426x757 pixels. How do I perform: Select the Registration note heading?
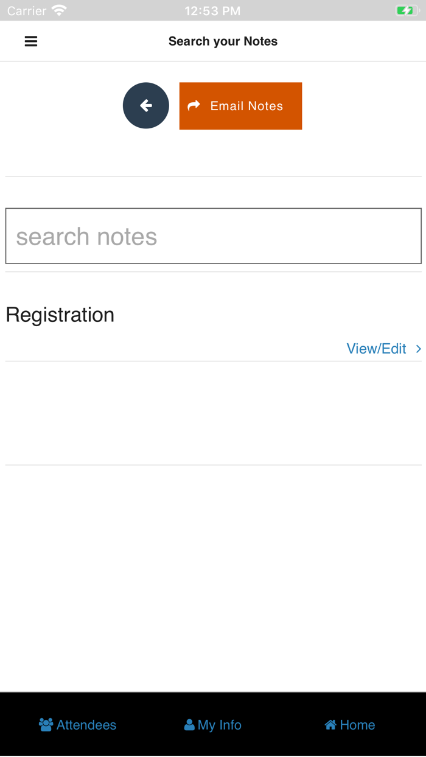point(60,315)
